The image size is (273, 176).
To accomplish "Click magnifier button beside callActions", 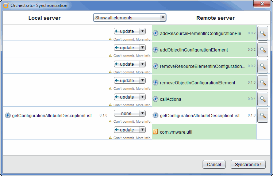I will (262, 99).
